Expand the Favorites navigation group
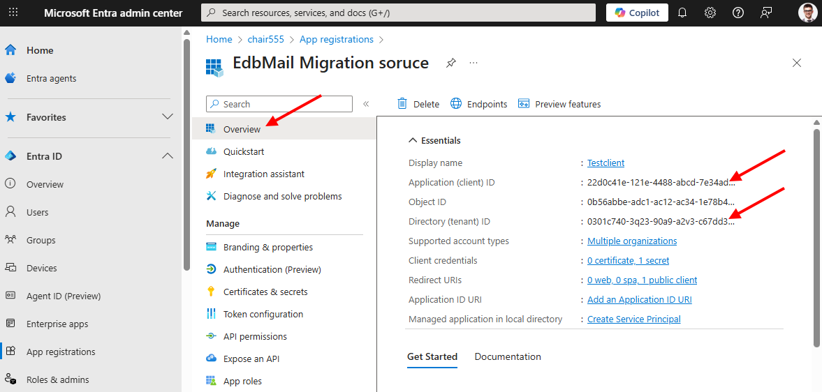 168,117
